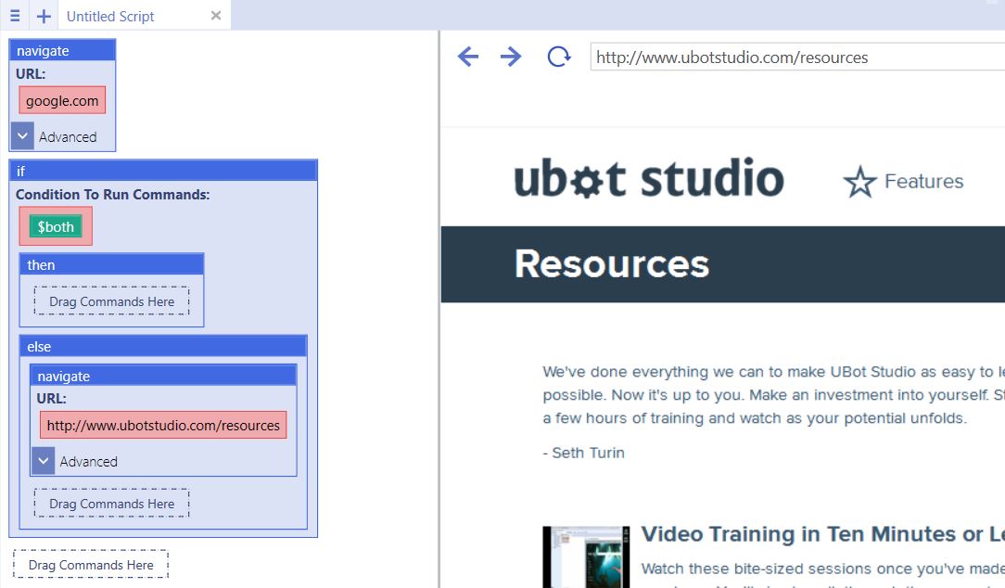Viewport: 1005px width, 588px height.
Task: Click the Seth Turin signature text
Action: point(584,453)
